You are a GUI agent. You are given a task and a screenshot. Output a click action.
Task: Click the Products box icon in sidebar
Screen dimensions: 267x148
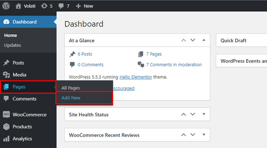pyautogui.click(x=6, y=127)
